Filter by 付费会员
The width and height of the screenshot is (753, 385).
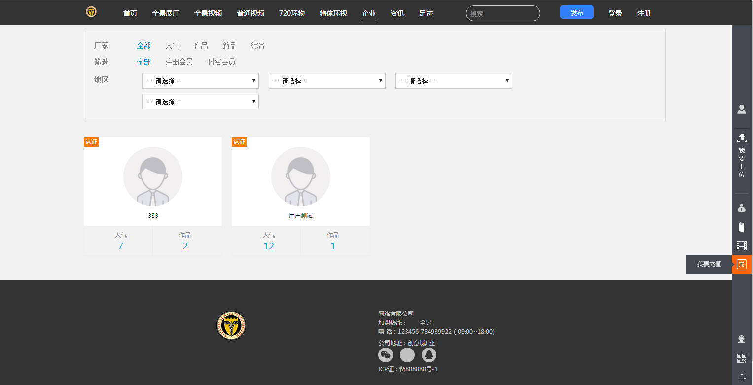[221, 62]
